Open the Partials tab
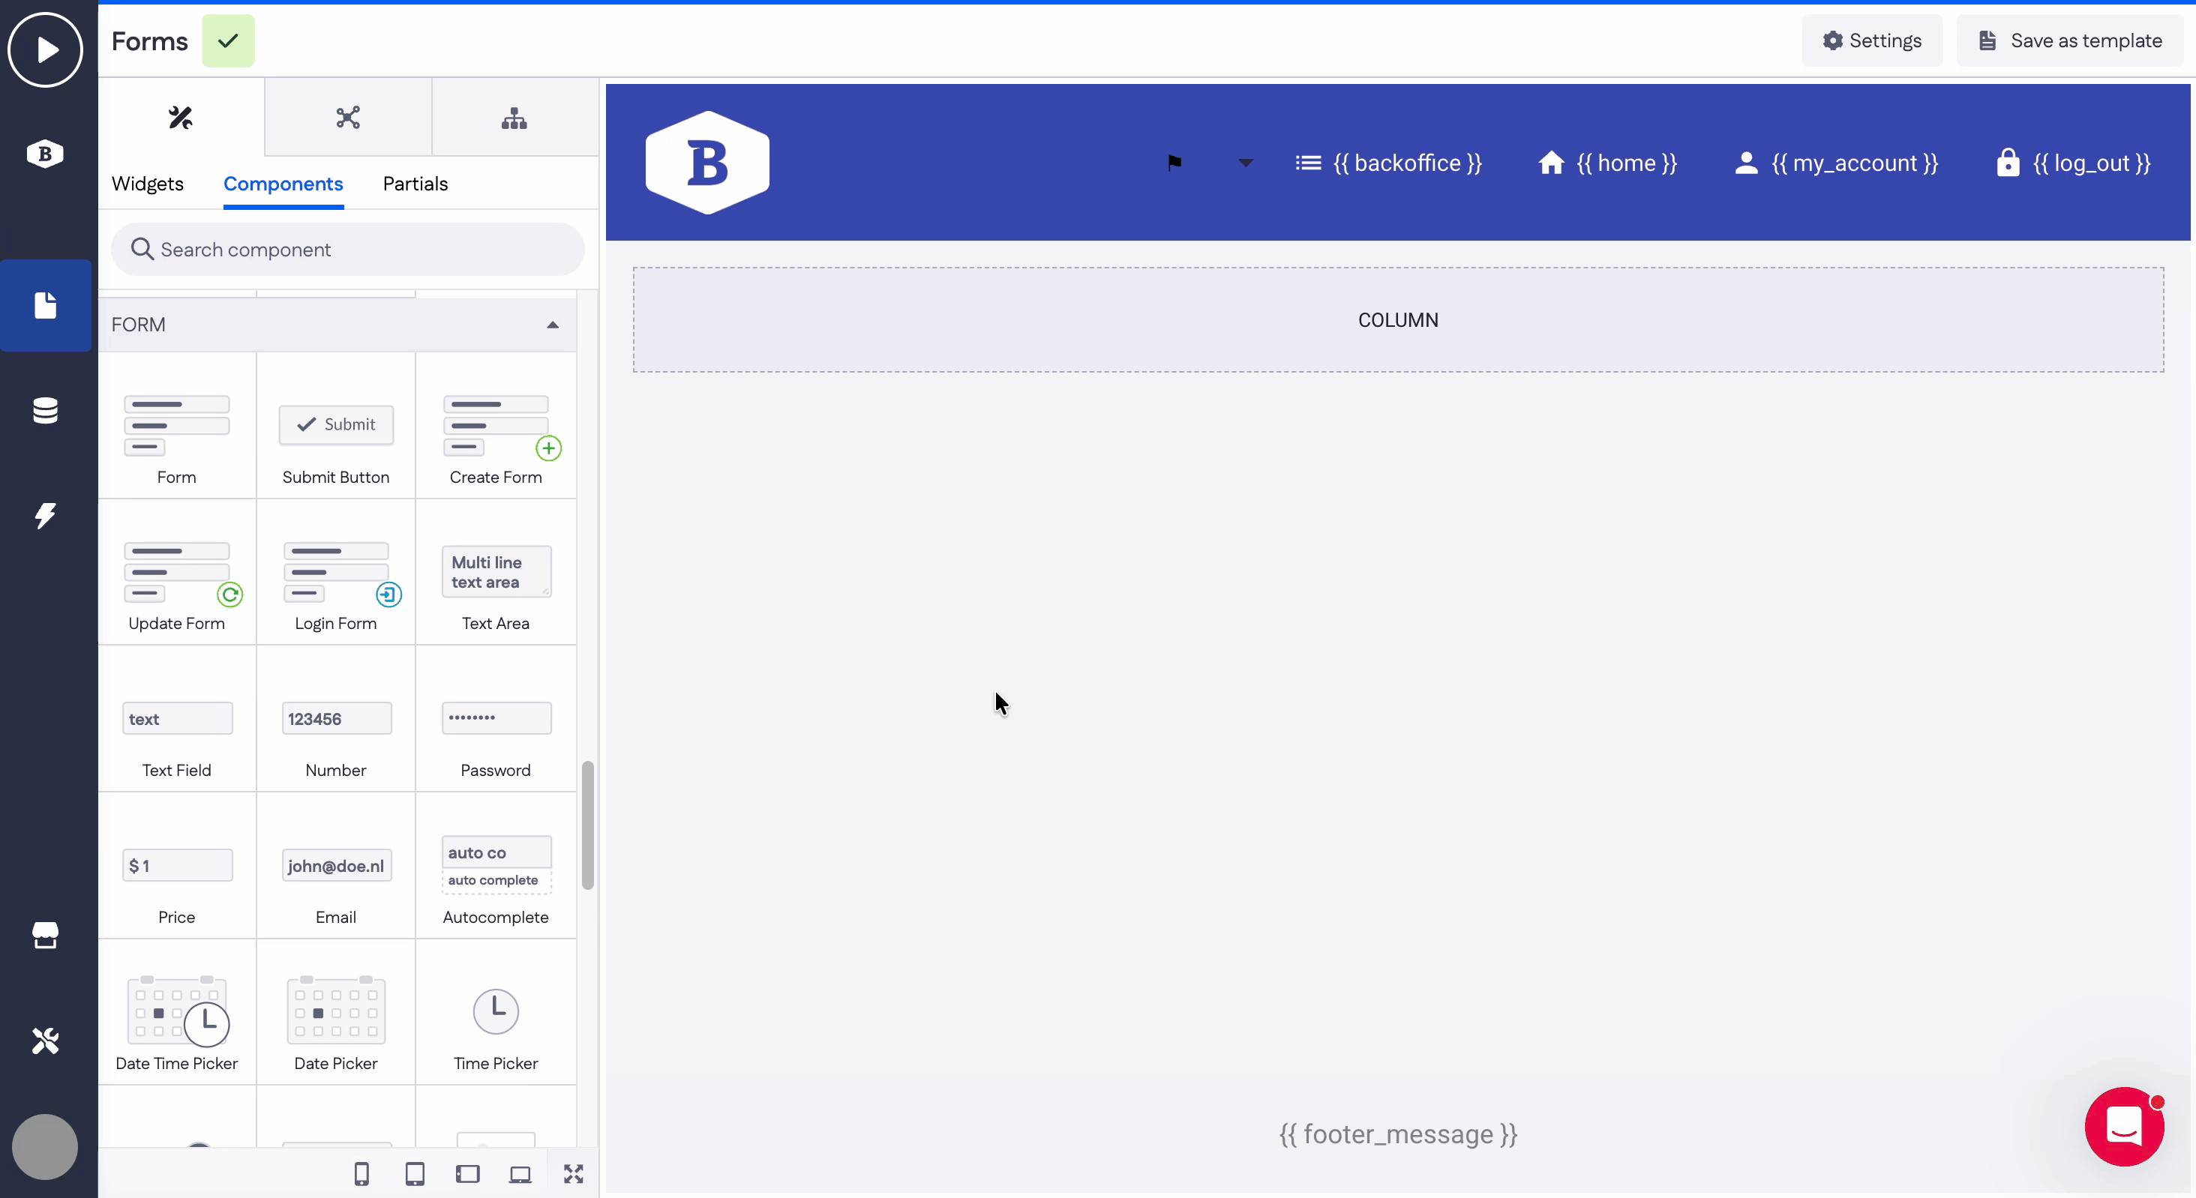This screenshot has height=1198, width=2196. [415, 184]
